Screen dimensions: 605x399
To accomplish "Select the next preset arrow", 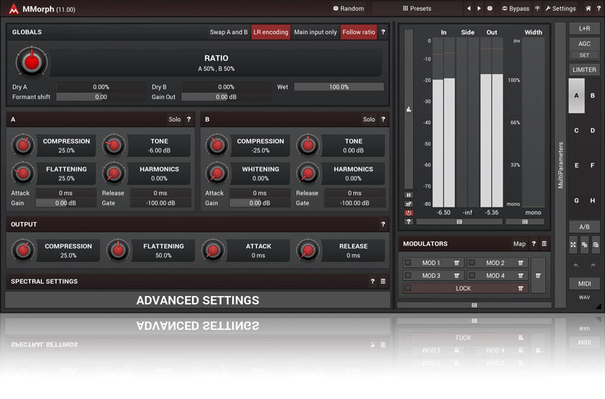I will (479, 8).
